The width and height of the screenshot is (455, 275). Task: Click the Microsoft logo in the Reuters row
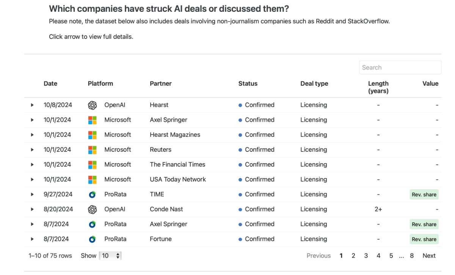point(92,150)
